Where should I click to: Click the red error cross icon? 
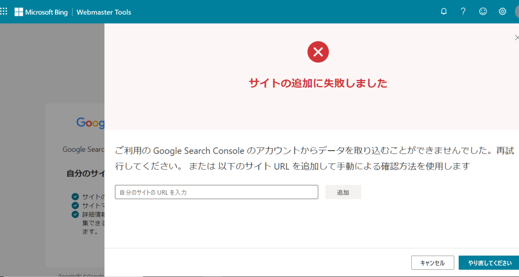point(318,52)
